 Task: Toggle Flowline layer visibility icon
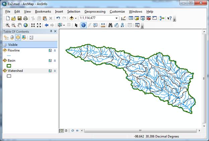(50, 51)
